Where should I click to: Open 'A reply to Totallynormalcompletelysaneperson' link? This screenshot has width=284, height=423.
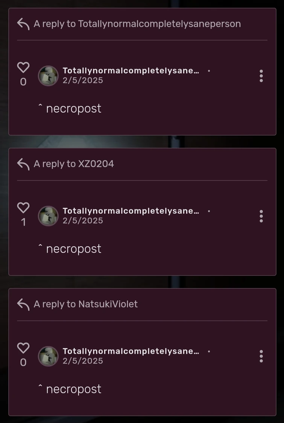coord(137,24)
